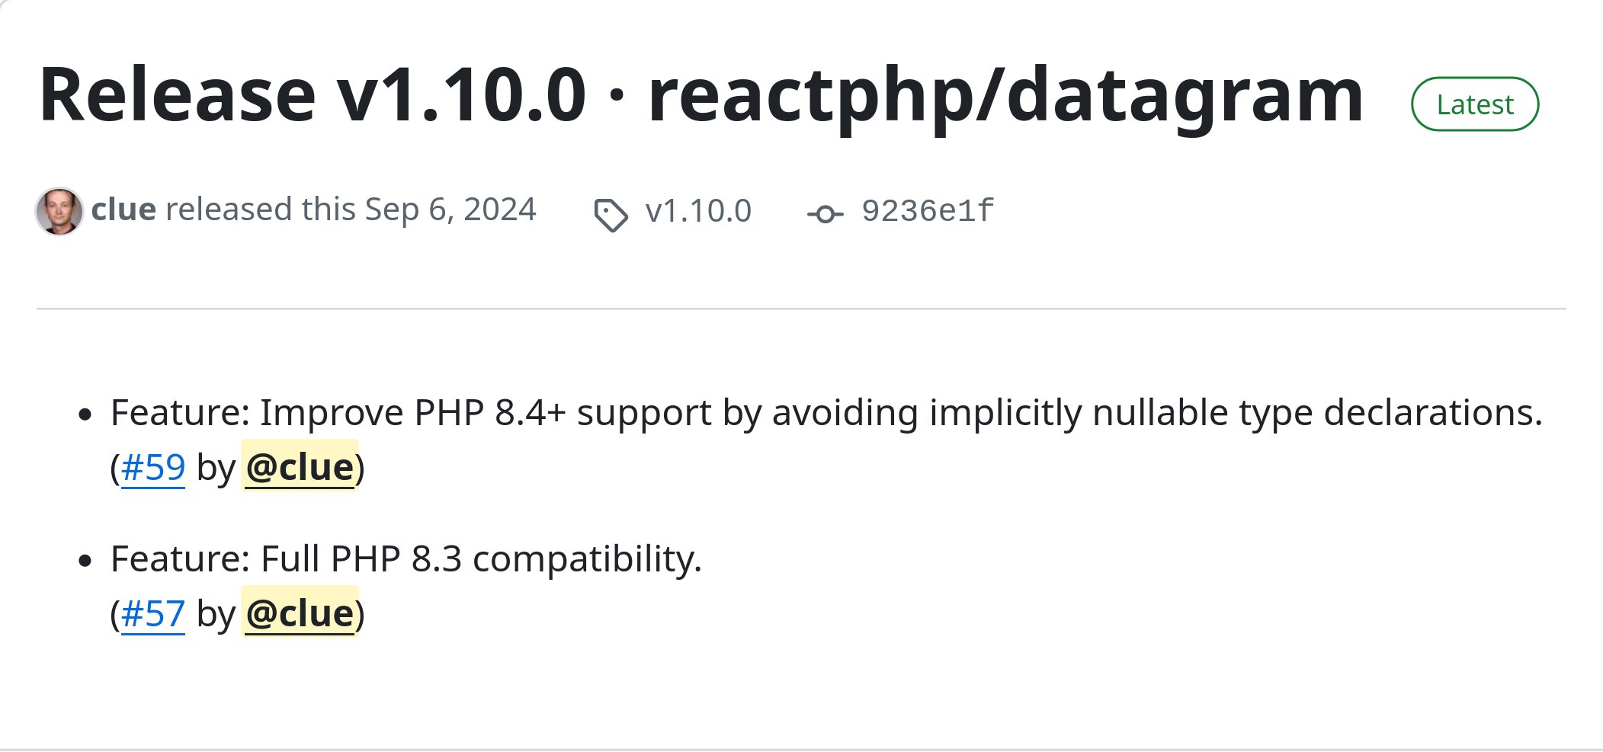
Task: Click the commit icon beside 9236e1f
Action: pos(825,214)
